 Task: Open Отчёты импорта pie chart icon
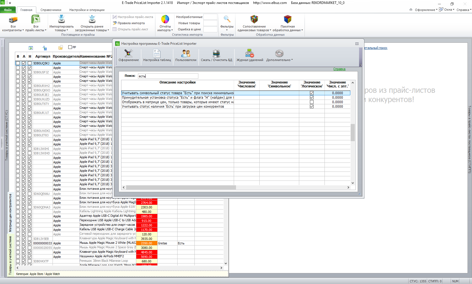(165, 19)
